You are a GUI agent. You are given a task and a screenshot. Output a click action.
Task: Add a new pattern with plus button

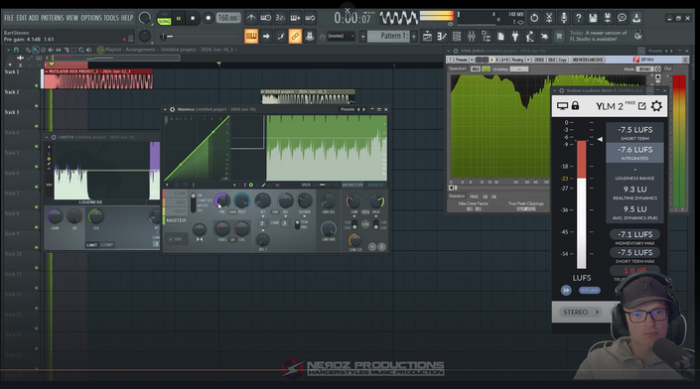[414, 36]
